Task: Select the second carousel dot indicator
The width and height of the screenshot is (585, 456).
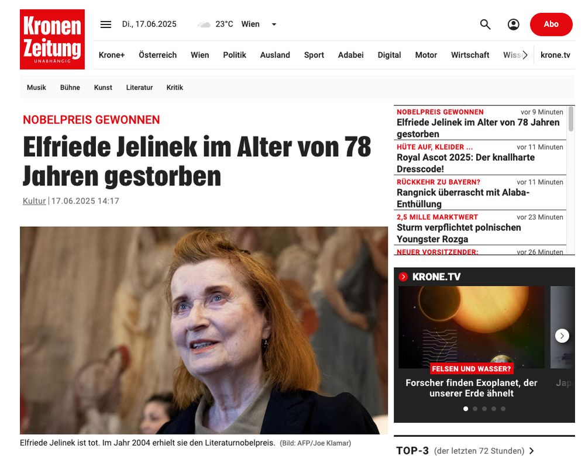Action: 475,409
